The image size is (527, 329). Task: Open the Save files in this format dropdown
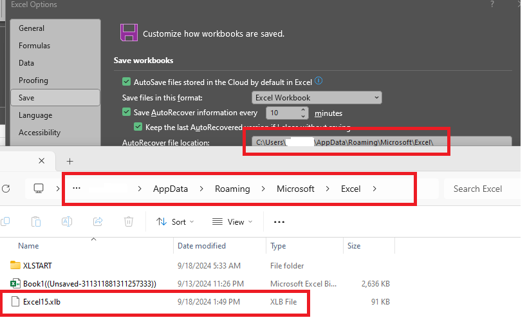[317, 98]
